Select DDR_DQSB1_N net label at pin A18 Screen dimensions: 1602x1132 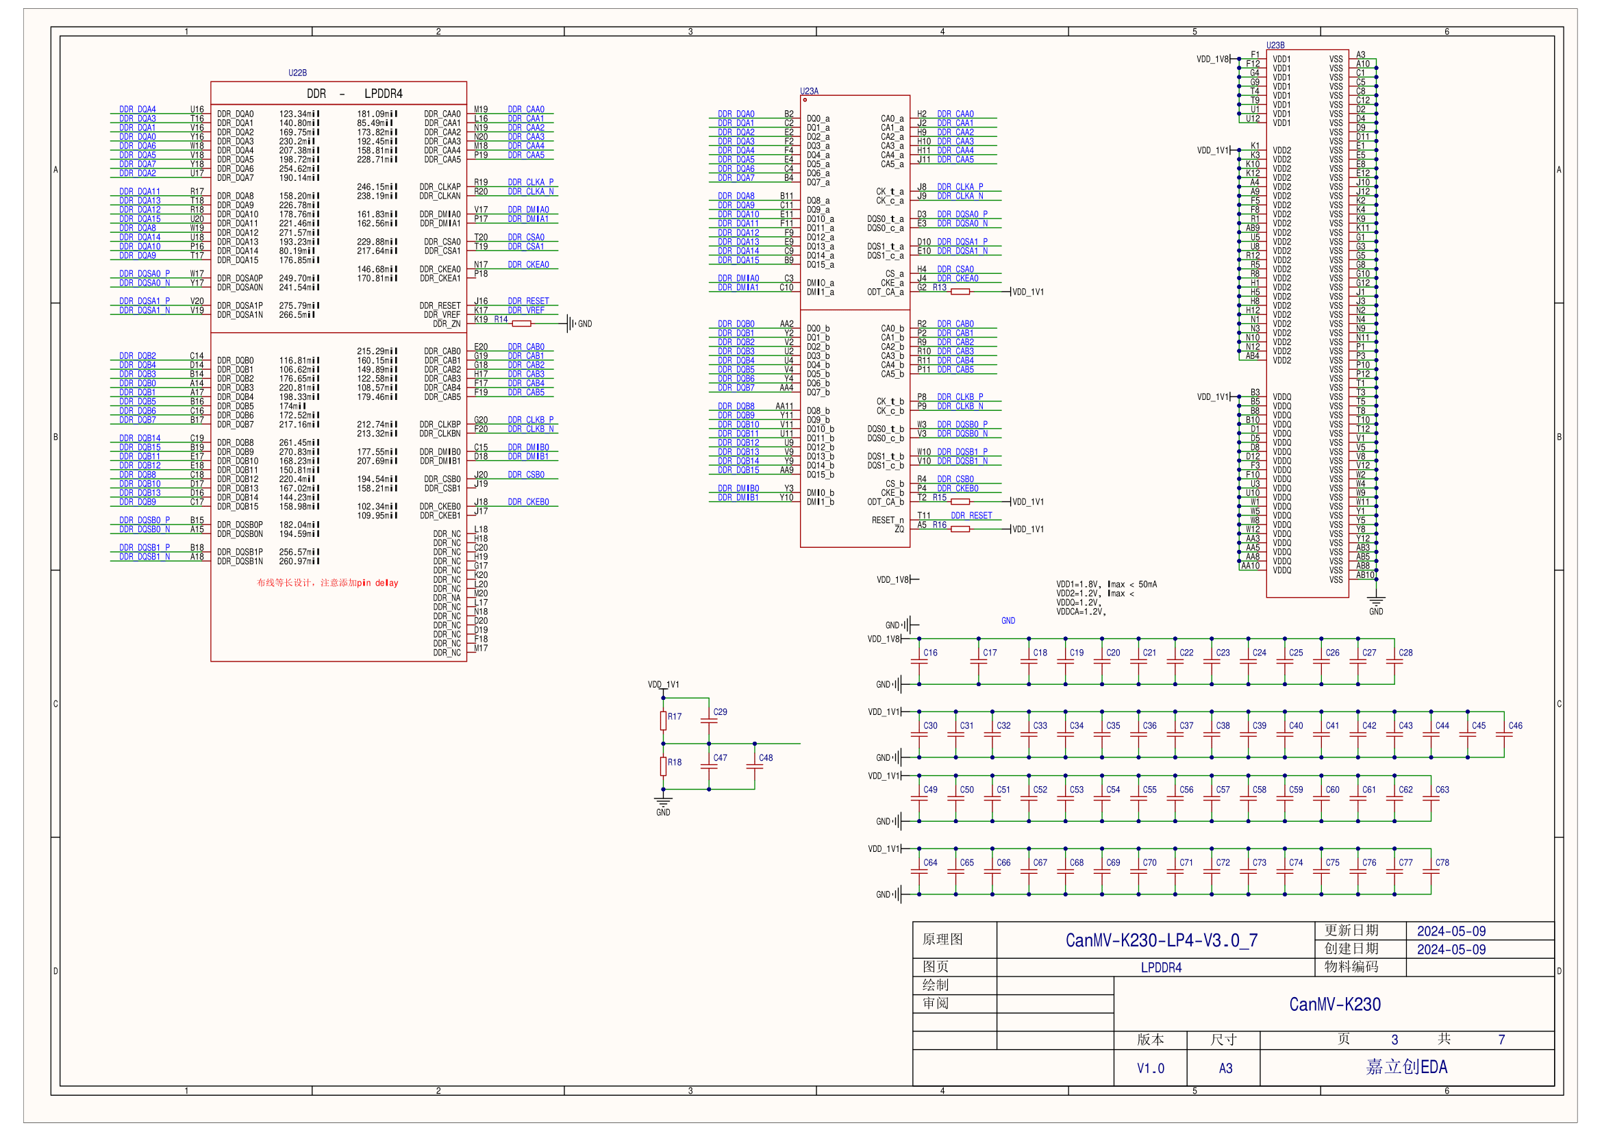coord(145,557)
